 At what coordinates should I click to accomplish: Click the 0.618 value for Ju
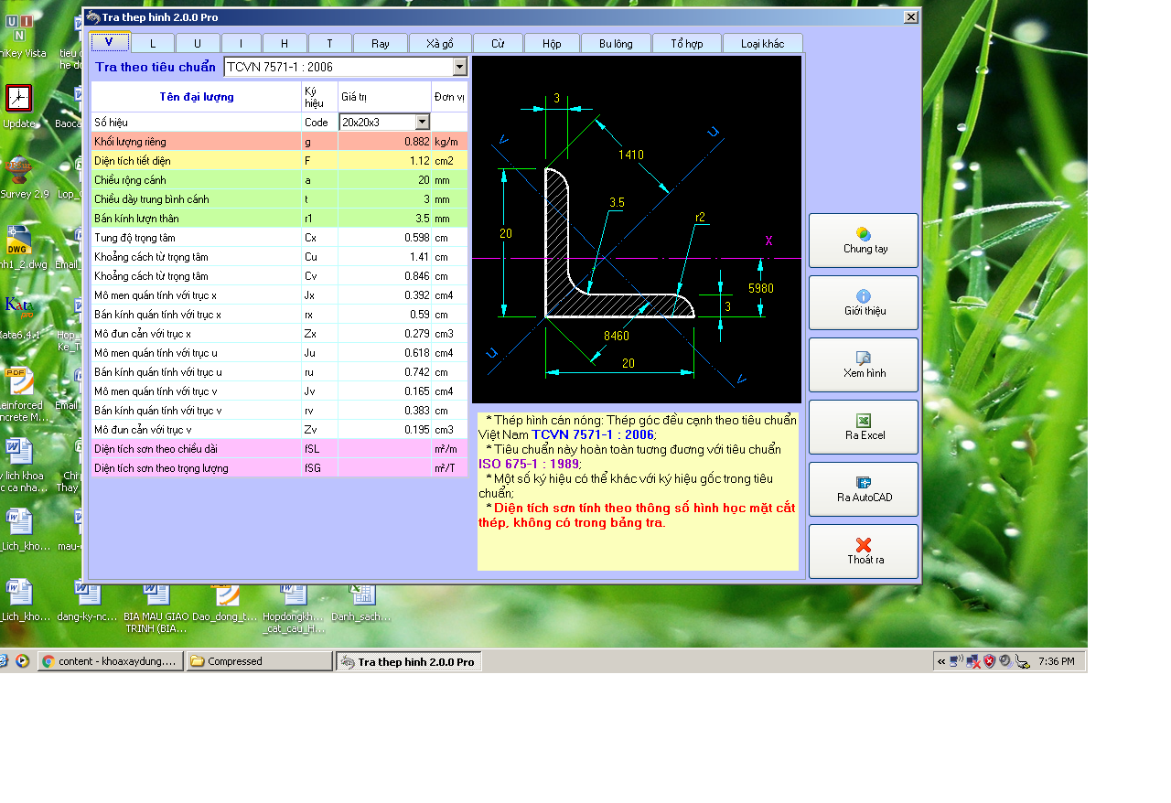click(384, 353)
